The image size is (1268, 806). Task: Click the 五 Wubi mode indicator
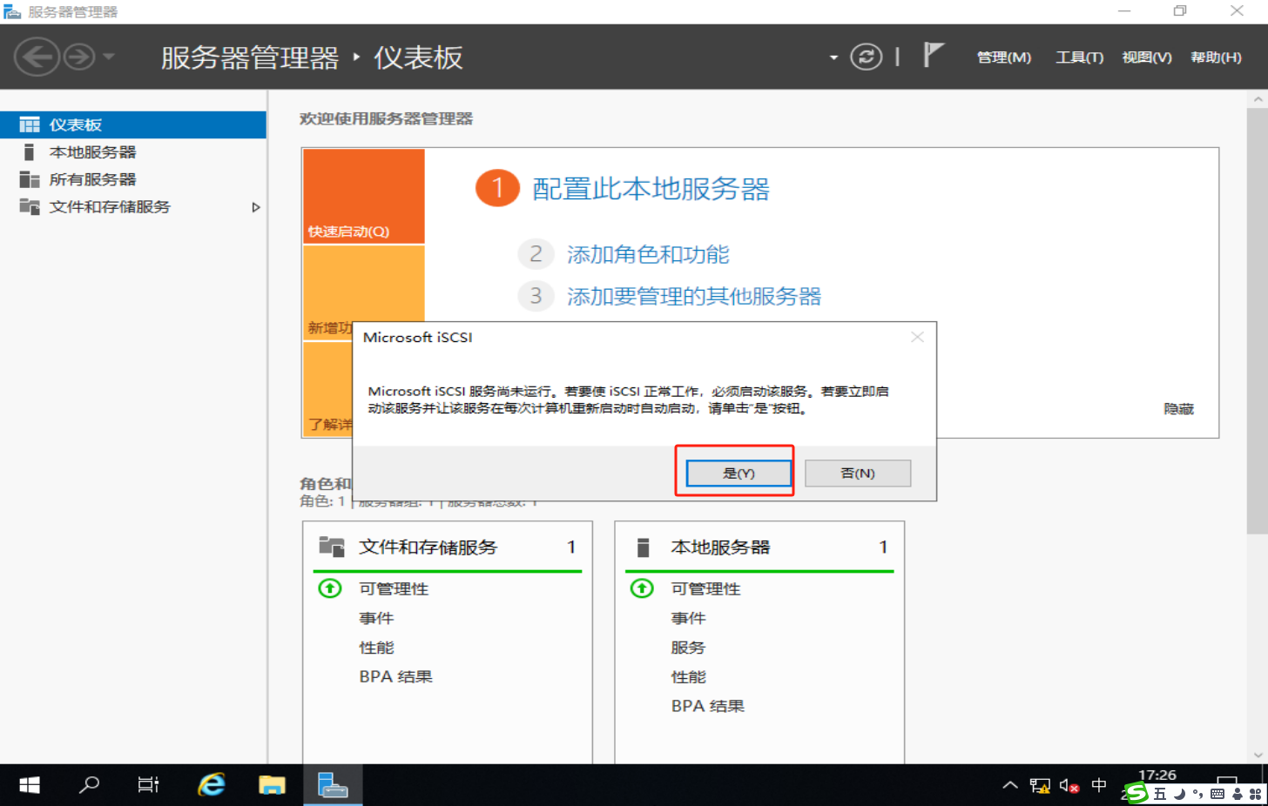(x=1159, y=794)
